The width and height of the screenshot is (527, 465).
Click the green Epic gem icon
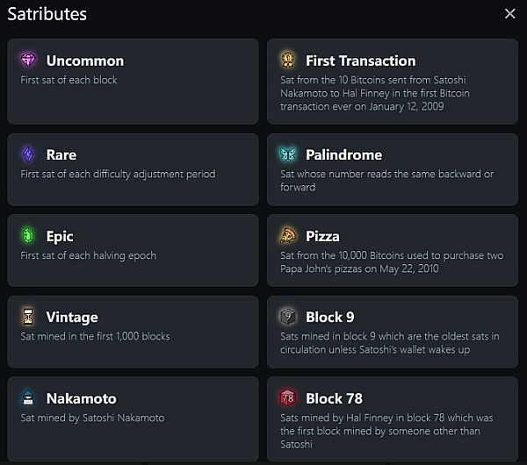point(28,236)
